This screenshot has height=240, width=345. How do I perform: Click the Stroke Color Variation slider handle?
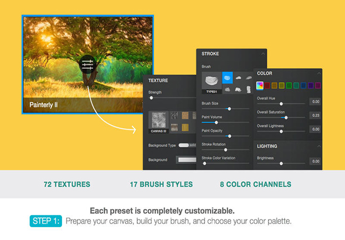205,164
